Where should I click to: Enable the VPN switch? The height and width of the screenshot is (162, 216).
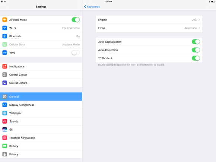tap(76, 53)
